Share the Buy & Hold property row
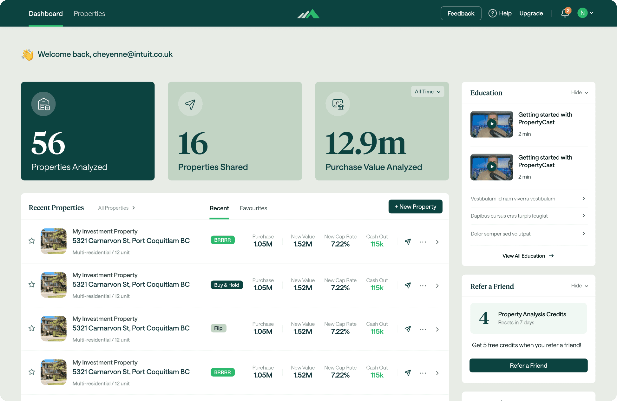Screen dimensions: 617x401 pos(408,286)
